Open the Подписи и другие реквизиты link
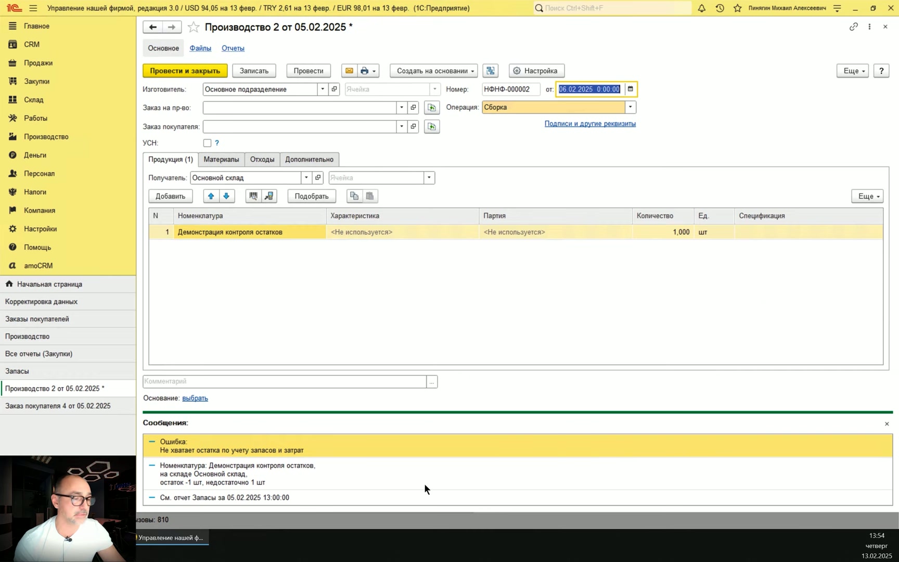899x562 pixels. click(x=590, y=124)
